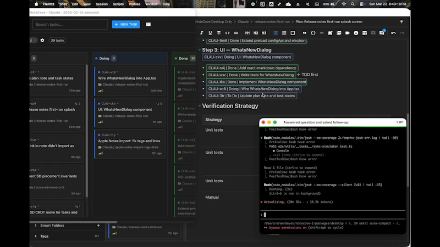Apply Heading 3 style
The image size is (440, 247).
pos(264,33)
